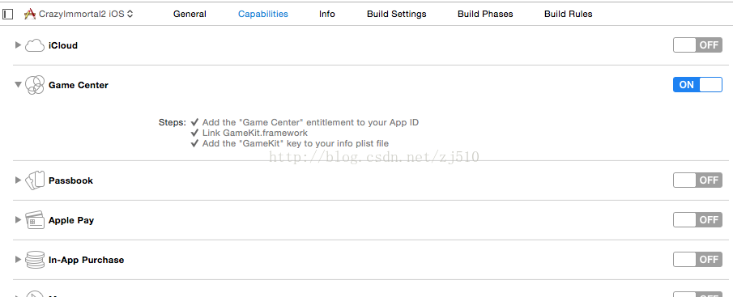Viewport: 733px width, 297px height.
Task: Toggle the project navigator sidebar icon
Action: (x=8, y=14)
